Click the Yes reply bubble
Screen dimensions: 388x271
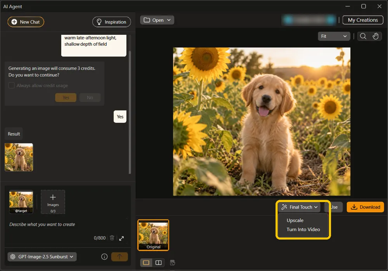(x=120, y=117)
